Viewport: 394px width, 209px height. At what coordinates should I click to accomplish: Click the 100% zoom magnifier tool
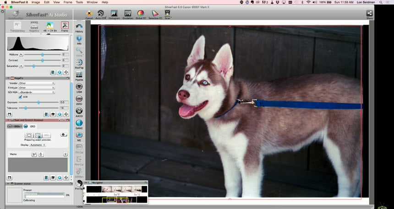pos(79,52)
